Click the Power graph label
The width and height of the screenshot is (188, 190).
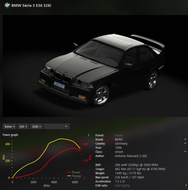click(10, 135)
